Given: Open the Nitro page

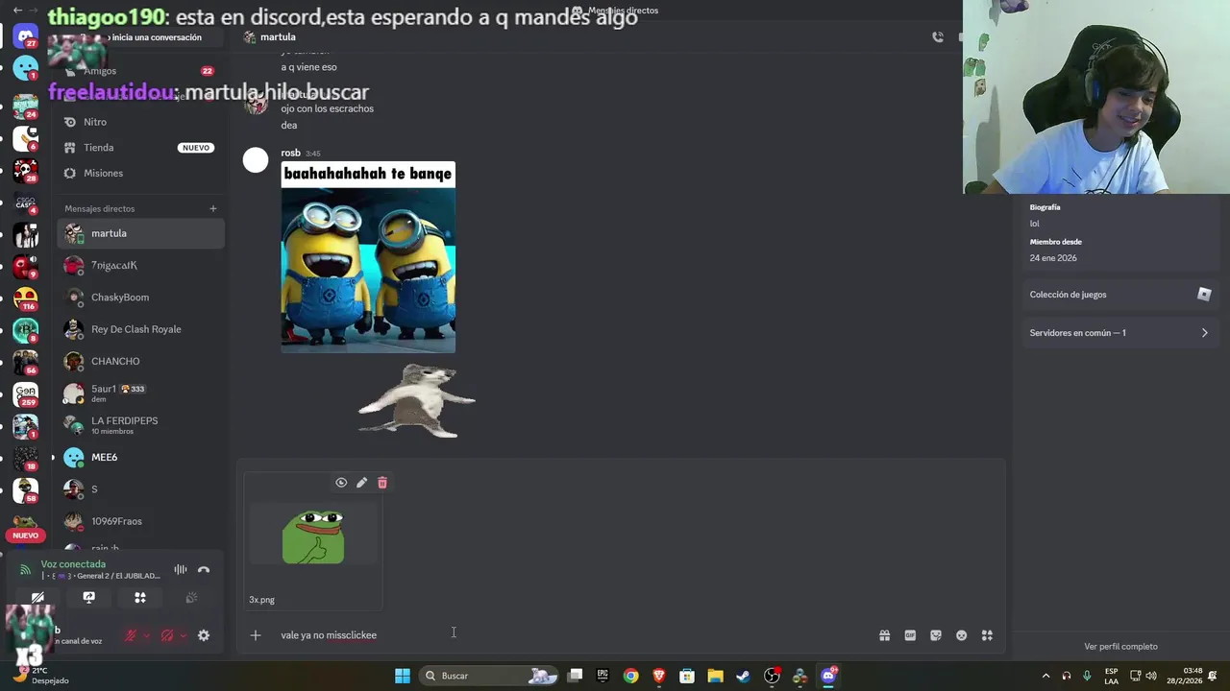Looking at the screenshot, I should tap(141, 122).
